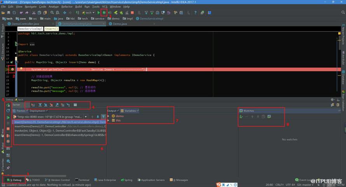Click the Help question mark icon
Viewport: 346px width, 187px height.
[x=195, y=13]
